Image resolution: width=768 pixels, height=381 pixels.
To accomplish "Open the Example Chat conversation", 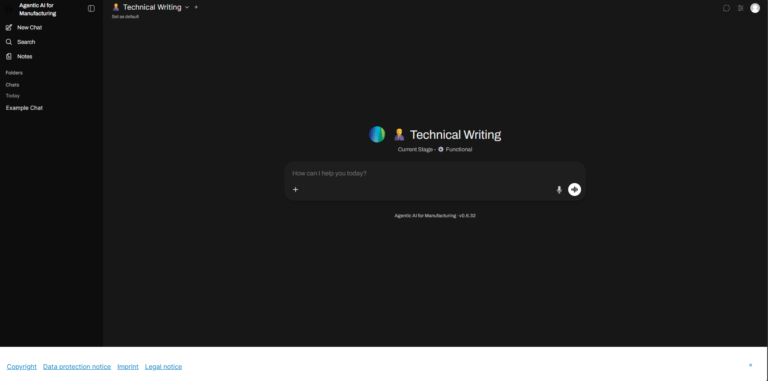I will pyautogui.click(x=25, y=108).
